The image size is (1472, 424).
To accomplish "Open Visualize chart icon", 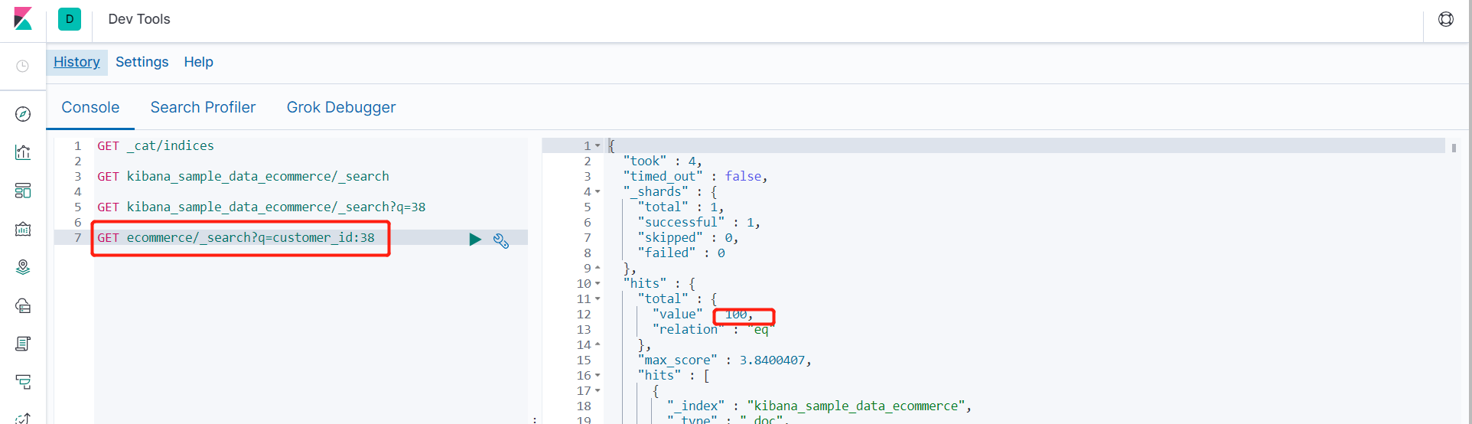I will click(x=23, y=152).
